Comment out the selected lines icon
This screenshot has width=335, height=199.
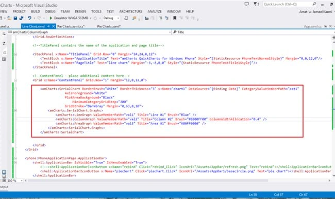click(161, 18)
